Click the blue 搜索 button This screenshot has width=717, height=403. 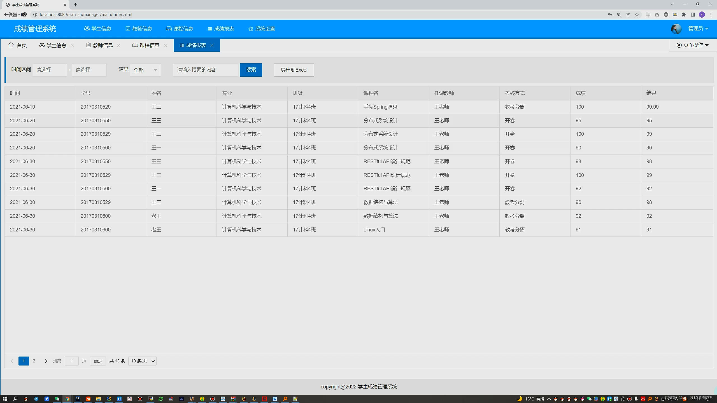[251, 70]
